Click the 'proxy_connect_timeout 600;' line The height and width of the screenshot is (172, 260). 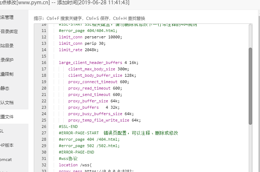(x=99, y=82)
